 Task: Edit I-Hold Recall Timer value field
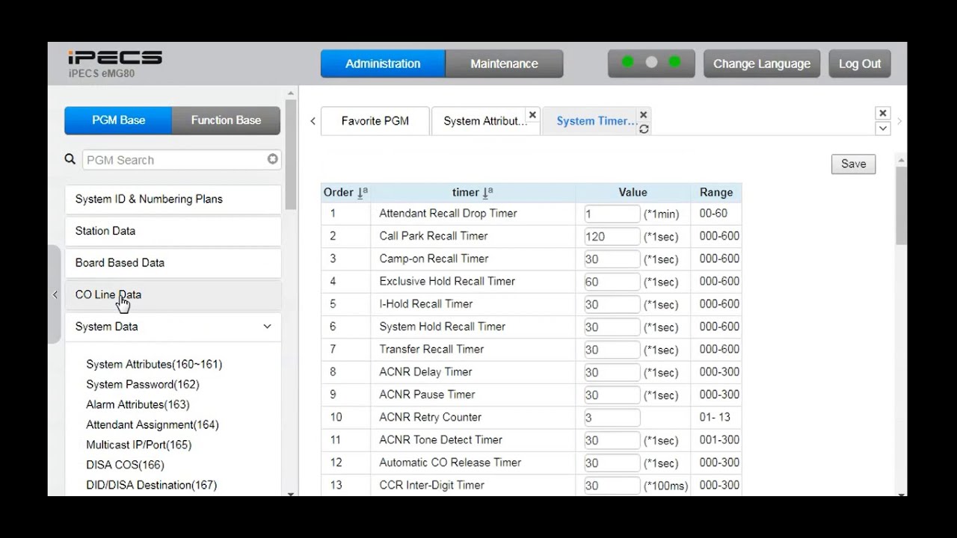click(612, 304)
